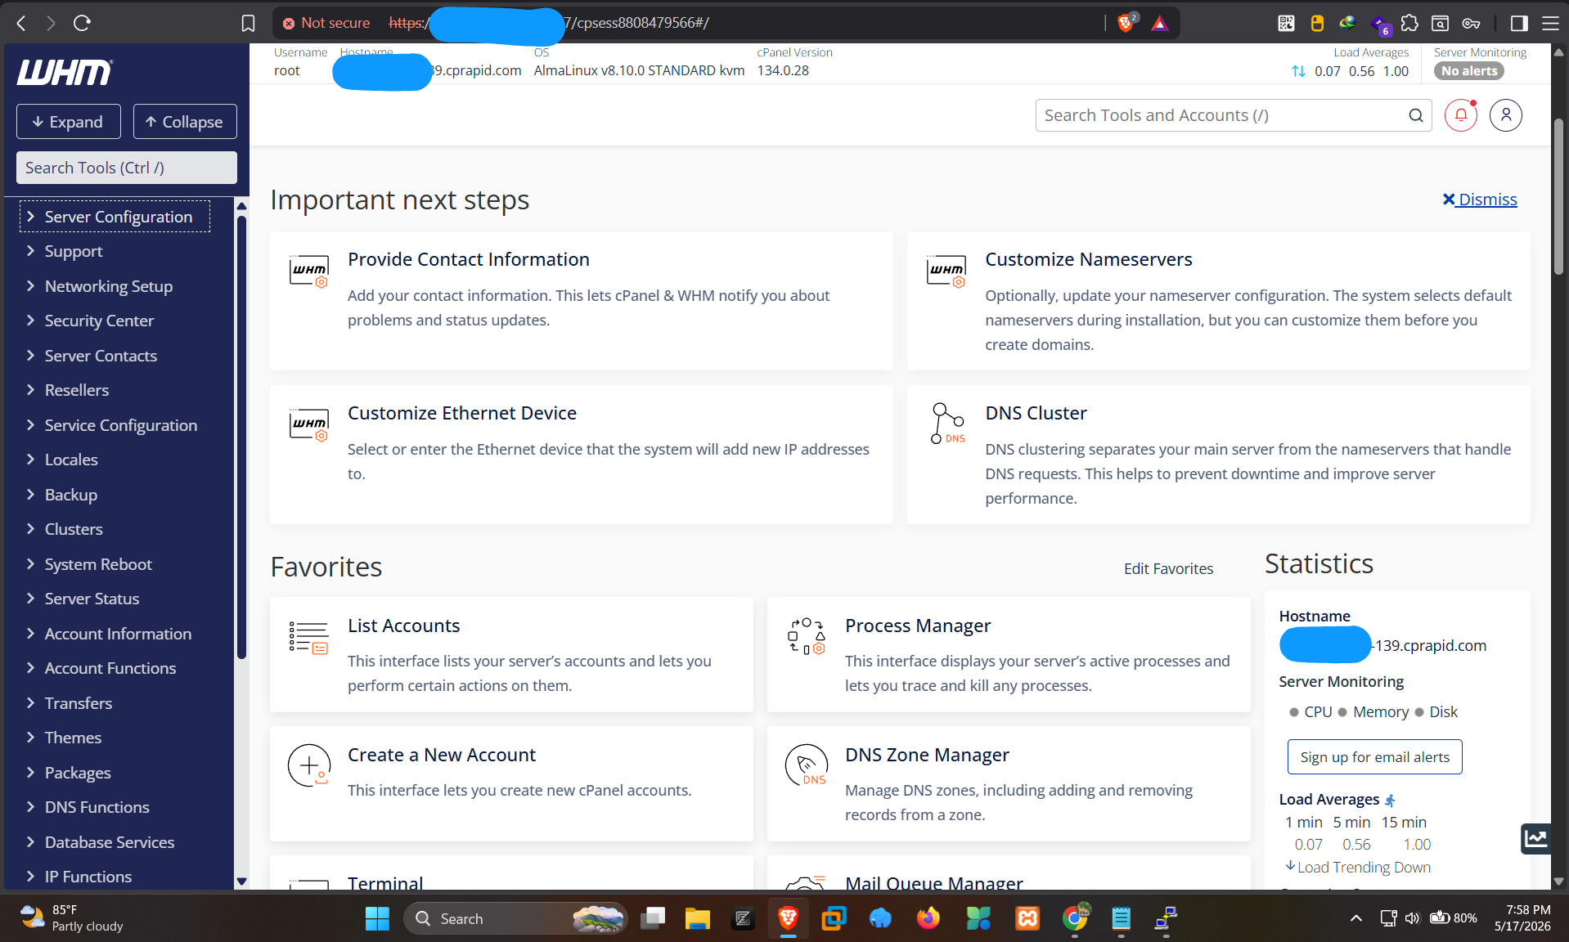Open the browser hamburger menu
Image resolution: width=1569 pixels, height=942 pixels.
point(1550,23)
